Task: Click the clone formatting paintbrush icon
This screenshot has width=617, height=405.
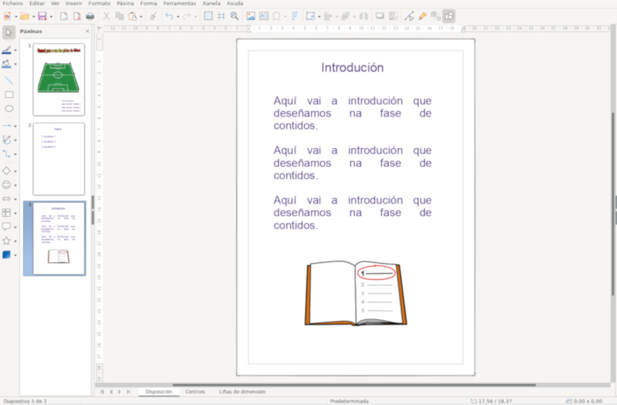Action: pos(152,16)
